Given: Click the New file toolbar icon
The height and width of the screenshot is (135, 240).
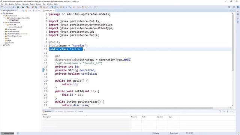Looking at the screenshot, I should (x=2, y=7).
